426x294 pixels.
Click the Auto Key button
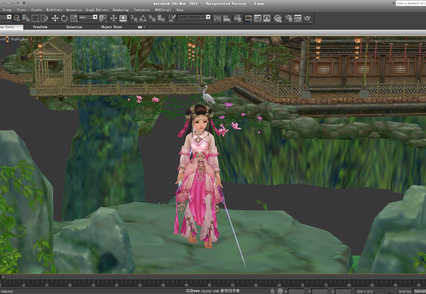coord(405,291)
